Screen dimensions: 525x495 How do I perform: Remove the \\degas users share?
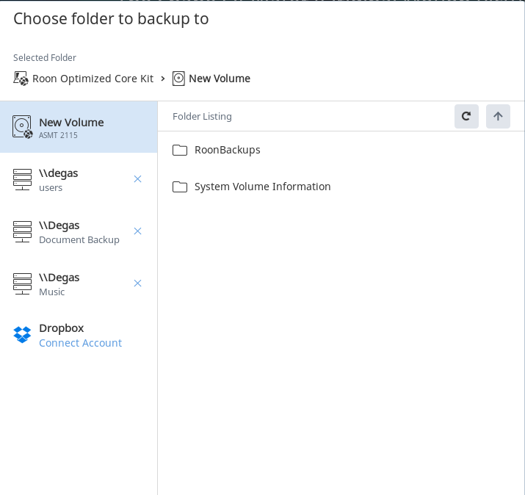point(137,179)
